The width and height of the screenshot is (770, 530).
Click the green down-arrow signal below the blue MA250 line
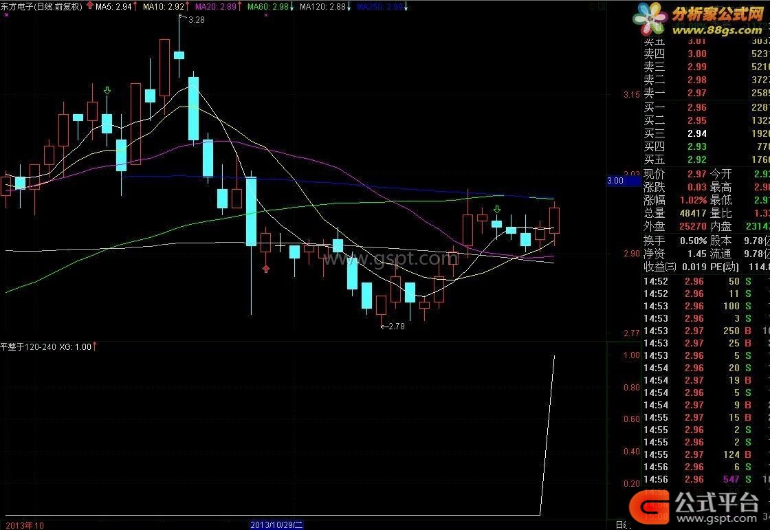[497, 210]
